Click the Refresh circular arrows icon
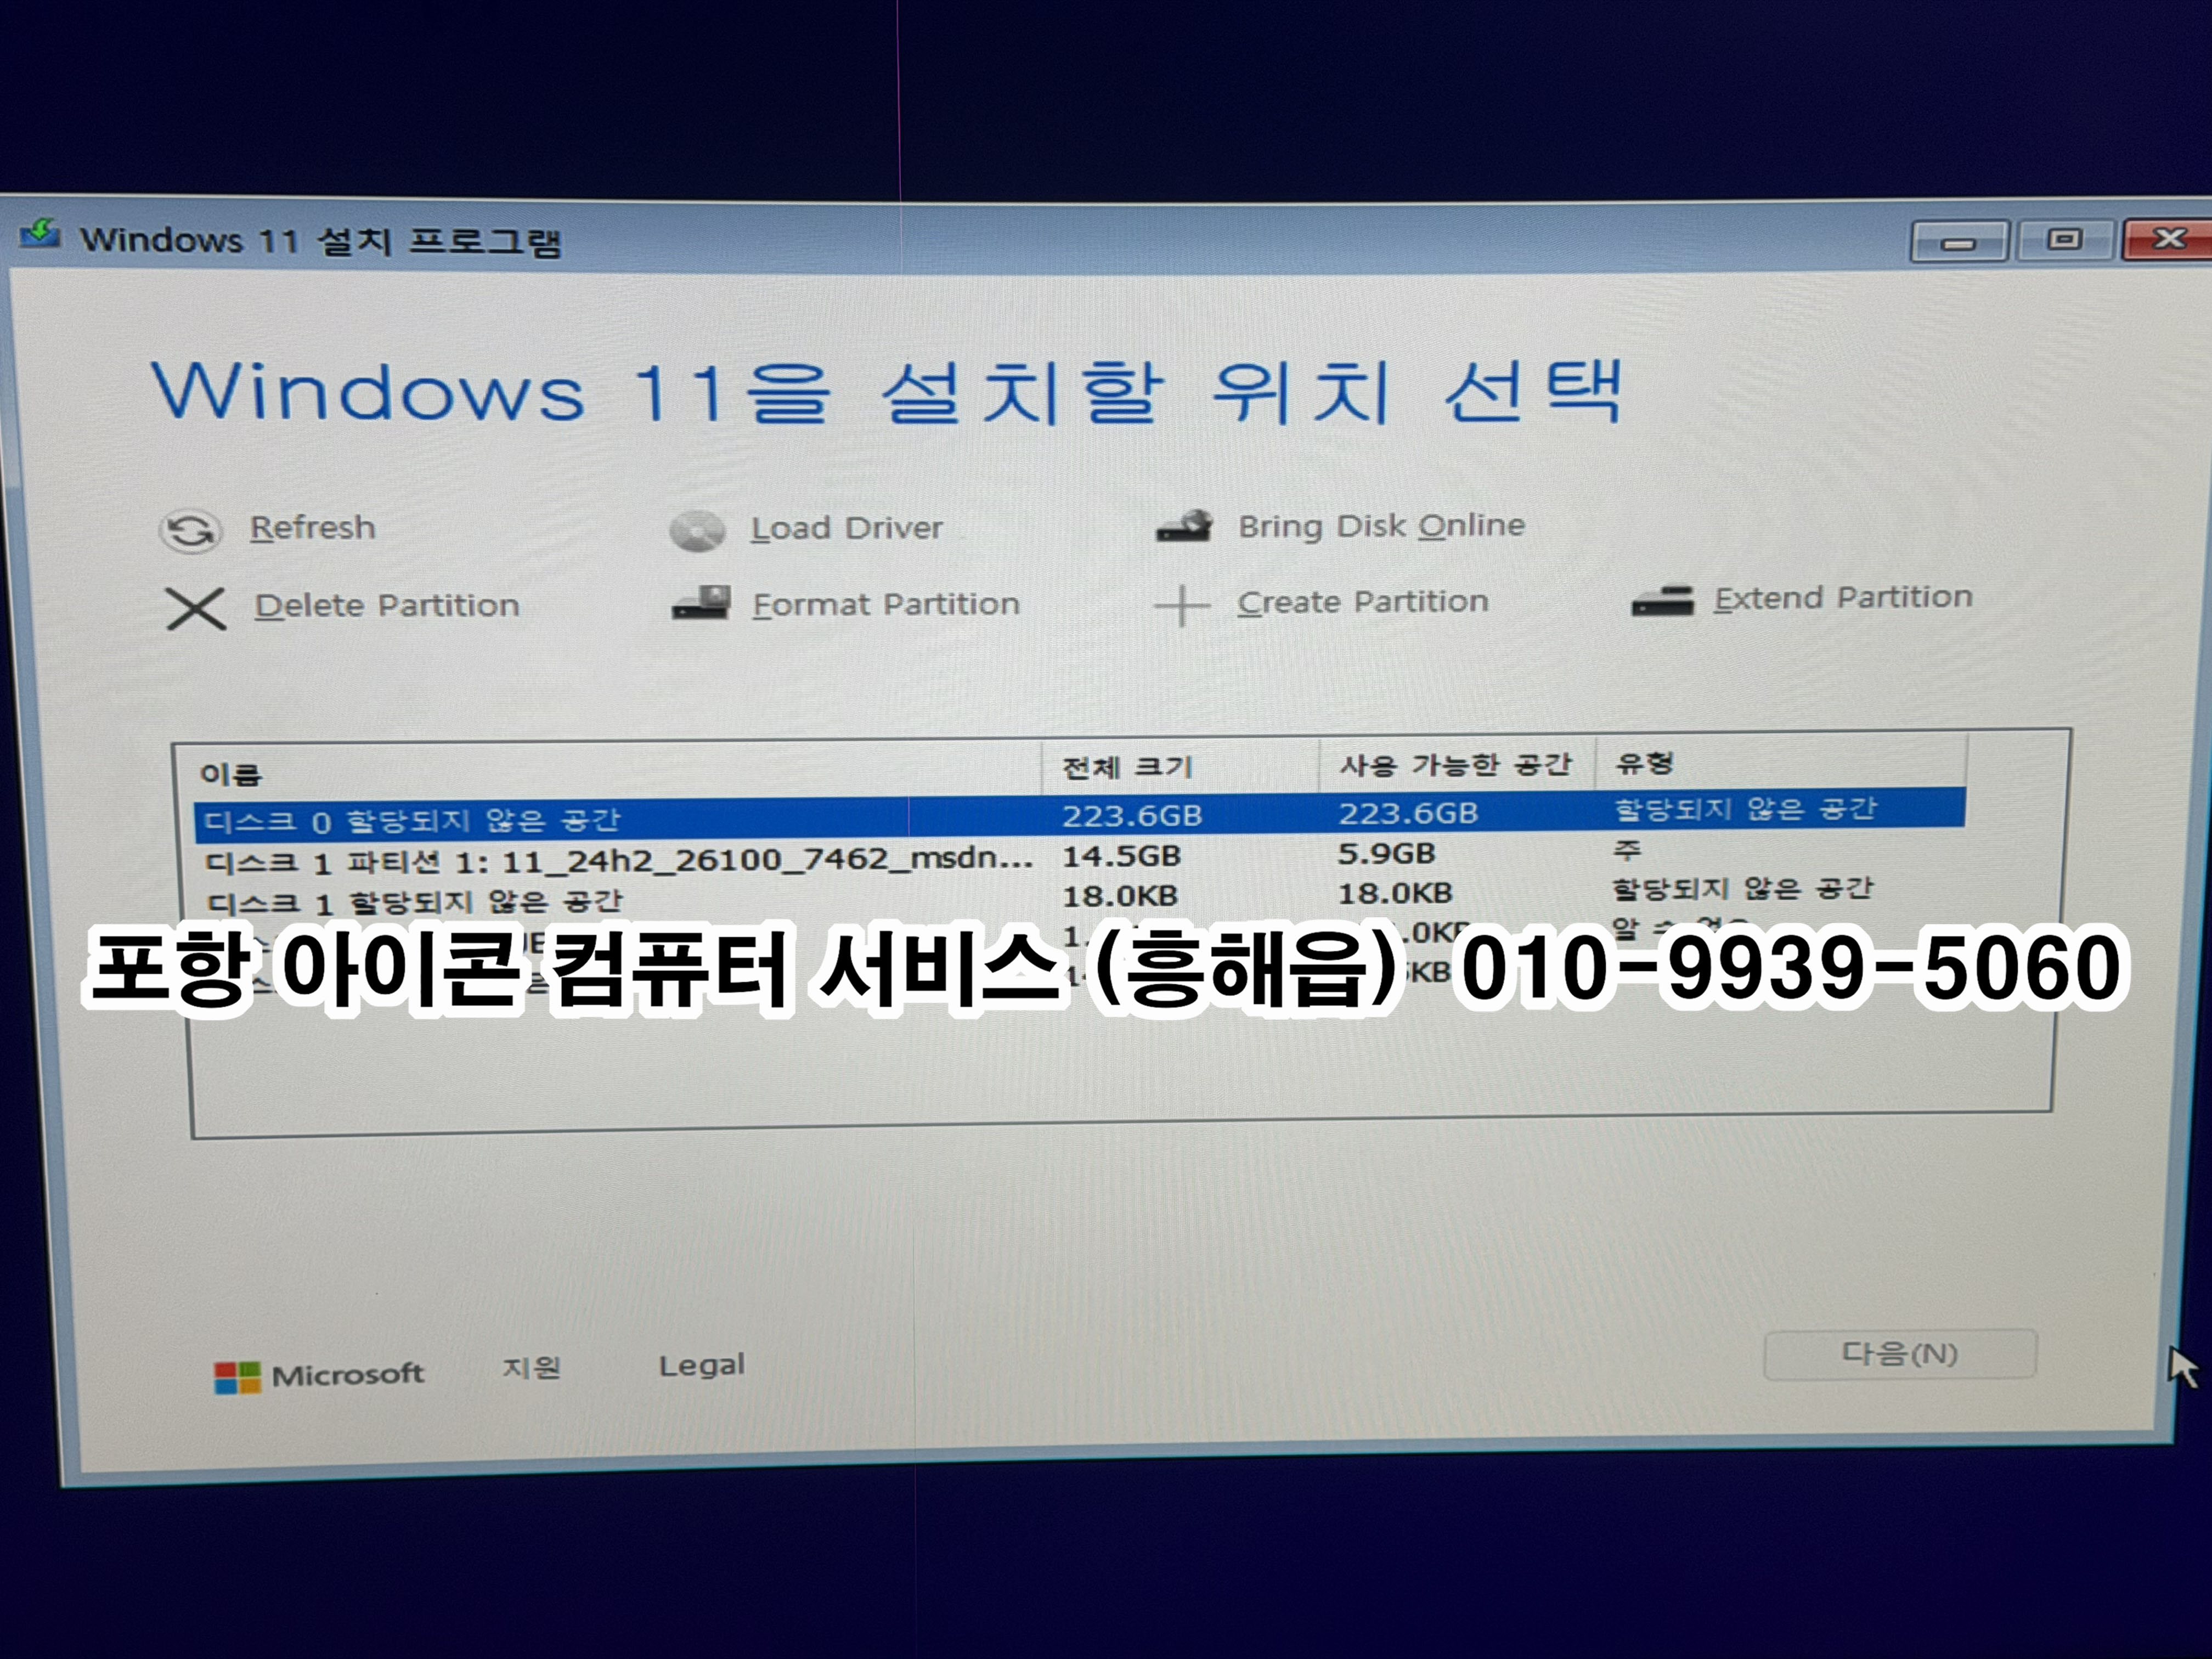Screen dimensions: 2212x1659 190,530
